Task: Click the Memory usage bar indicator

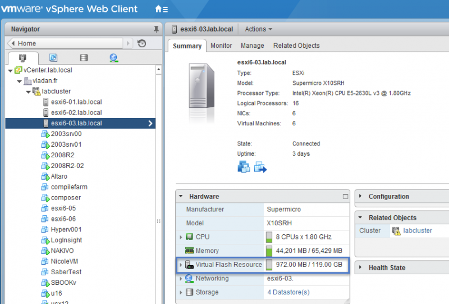Action: pyautogui.click(x=269, y=251)
